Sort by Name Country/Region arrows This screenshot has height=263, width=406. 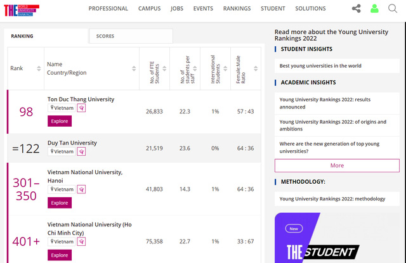pos(134,68)
